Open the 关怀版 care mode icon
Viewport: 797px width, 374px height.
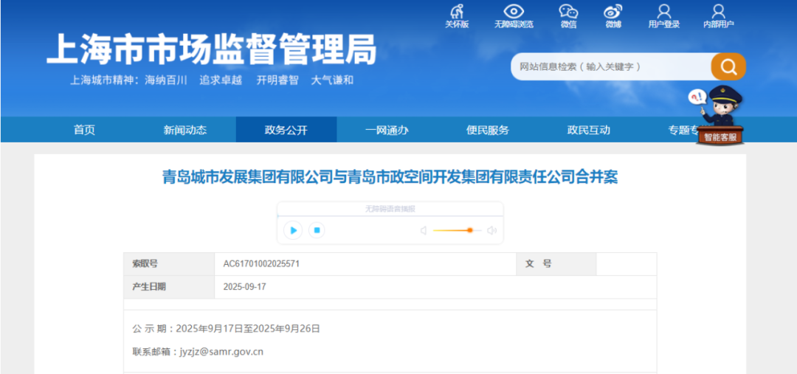point(457,16)
